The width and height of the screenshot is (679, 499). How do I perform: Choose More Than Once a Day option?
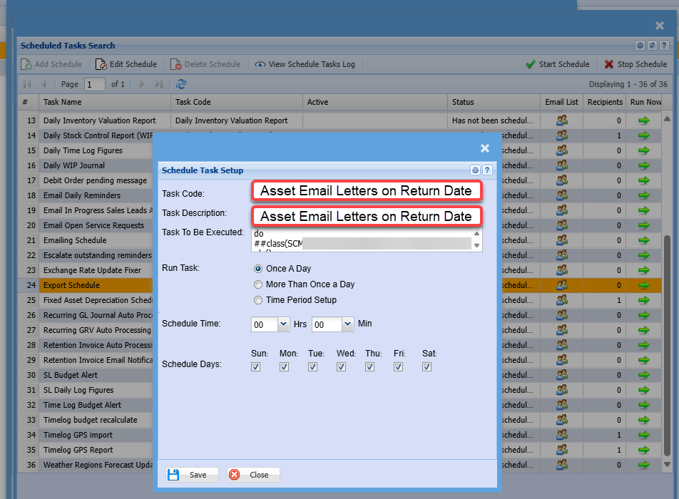click(x=258, y=284)
